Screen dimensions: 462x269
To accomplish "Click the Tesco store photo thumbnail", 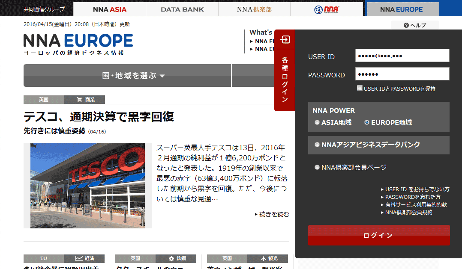I will click(87, 186).
